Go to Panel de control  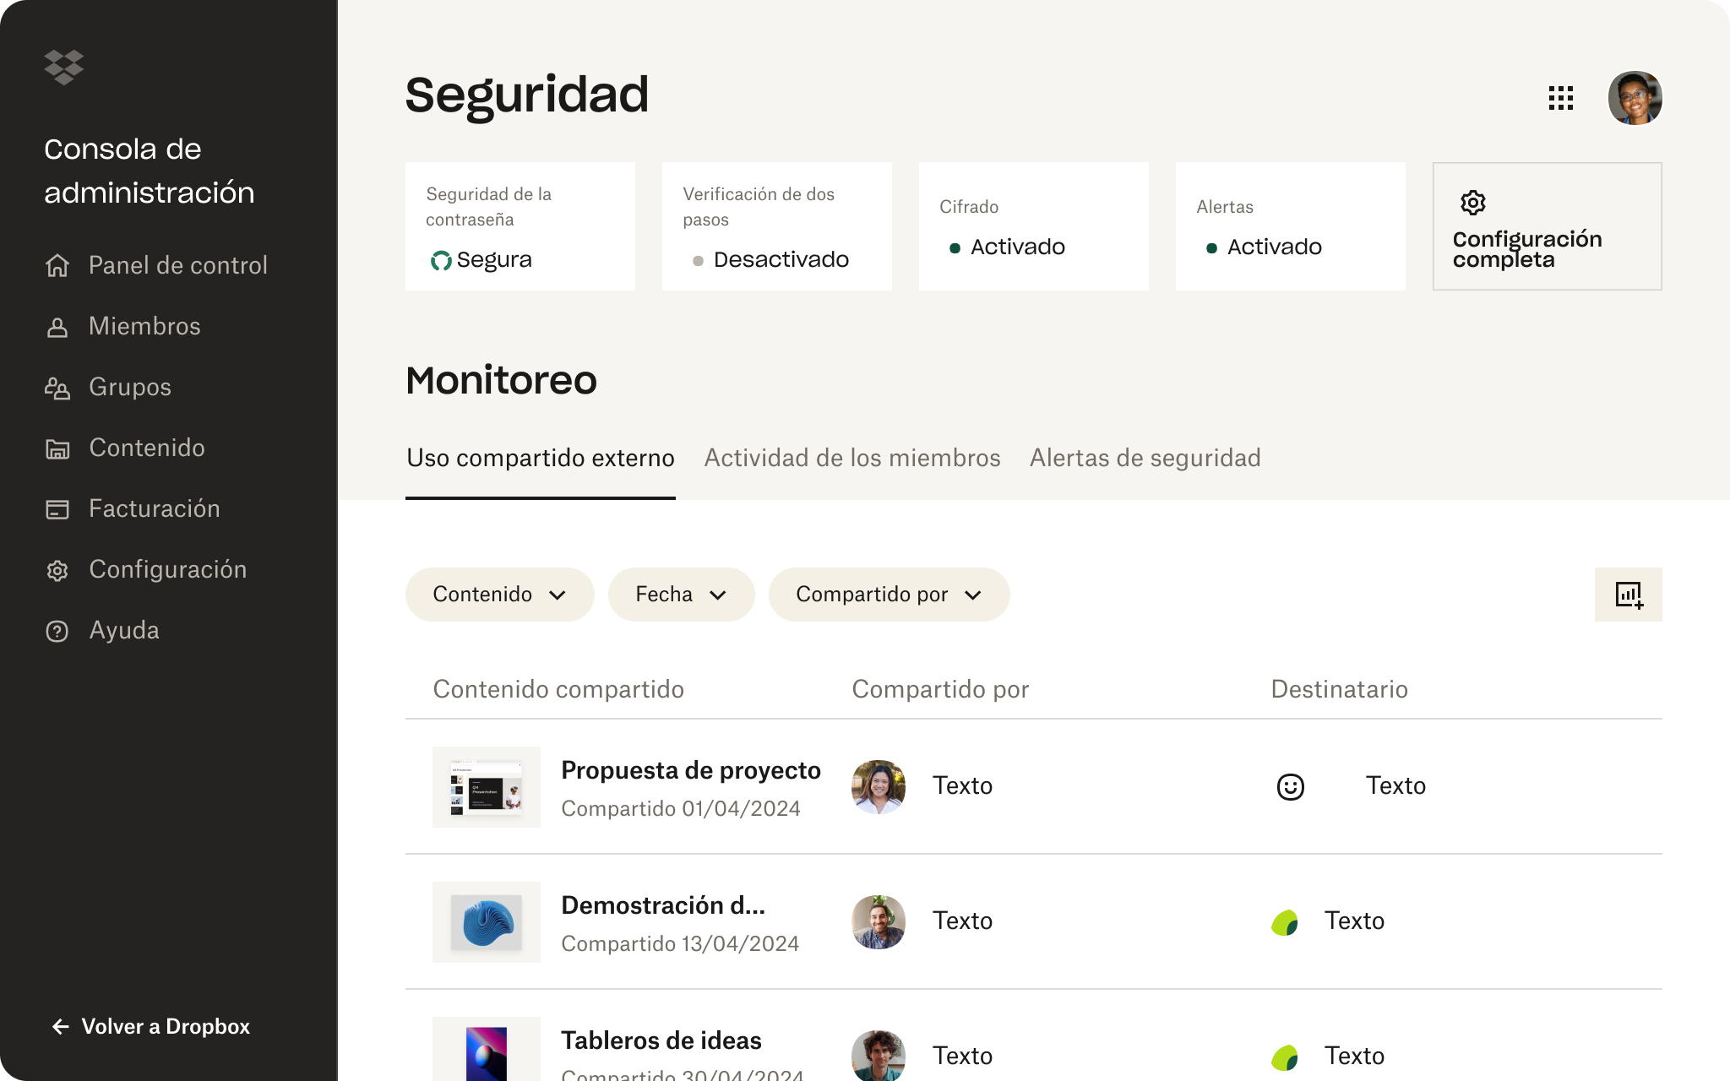(x=156, y=265)
